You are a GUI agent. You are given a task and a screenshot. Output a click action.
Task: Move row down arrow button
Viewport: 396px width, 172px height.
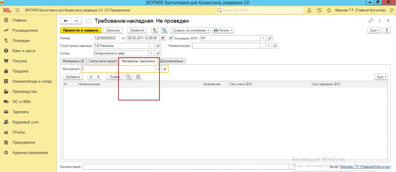tap(98, 77)
